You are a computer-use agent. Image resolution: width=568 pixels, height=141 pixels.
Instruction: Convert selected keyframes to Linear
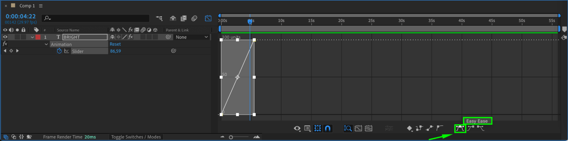pos(430,129)
